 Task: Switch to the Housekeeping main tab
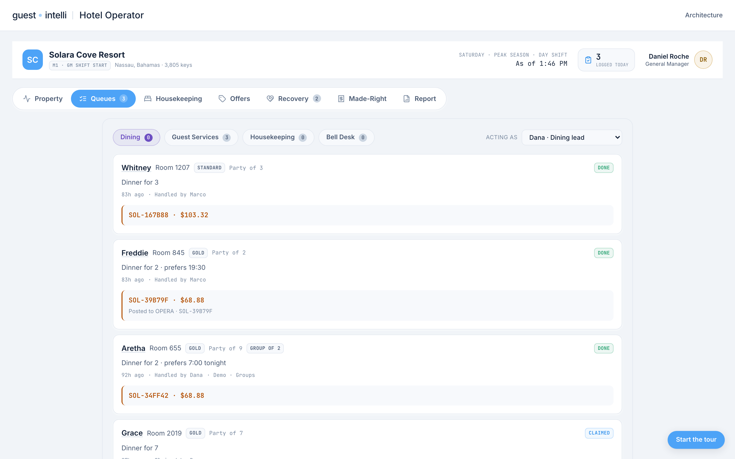tap(173, 99)
